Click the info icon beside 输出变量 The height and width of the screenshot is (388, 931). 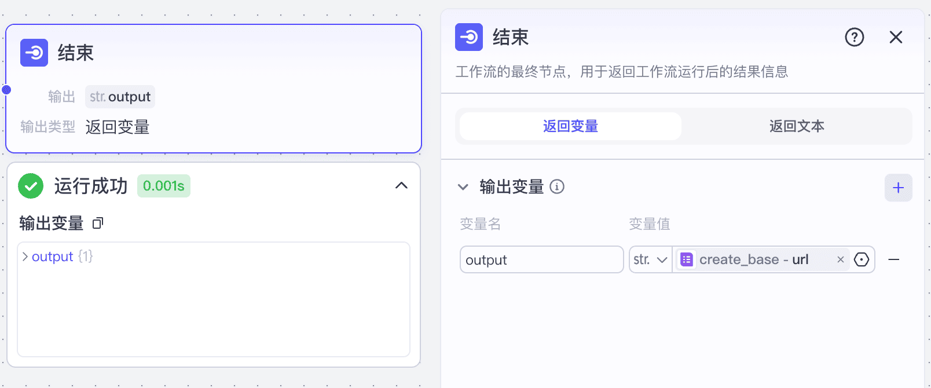(x=556, y=186)
